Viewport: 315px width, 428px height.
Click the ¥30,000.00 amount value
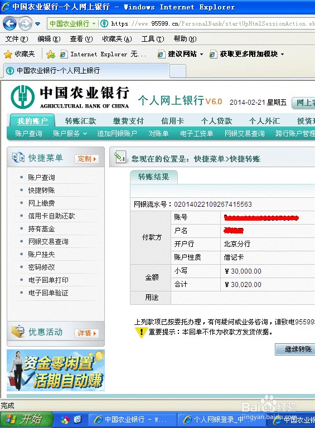tap(243, 271)
